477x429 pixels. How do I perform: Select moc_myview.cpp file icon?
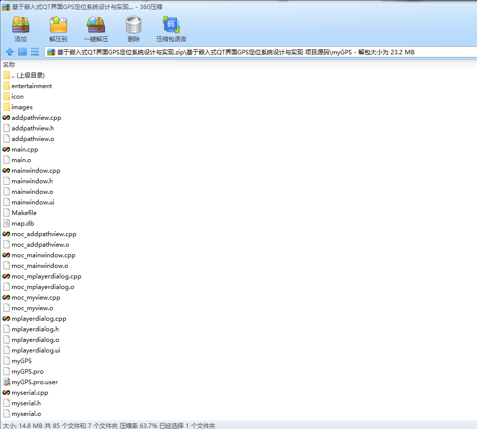[7, 298]
